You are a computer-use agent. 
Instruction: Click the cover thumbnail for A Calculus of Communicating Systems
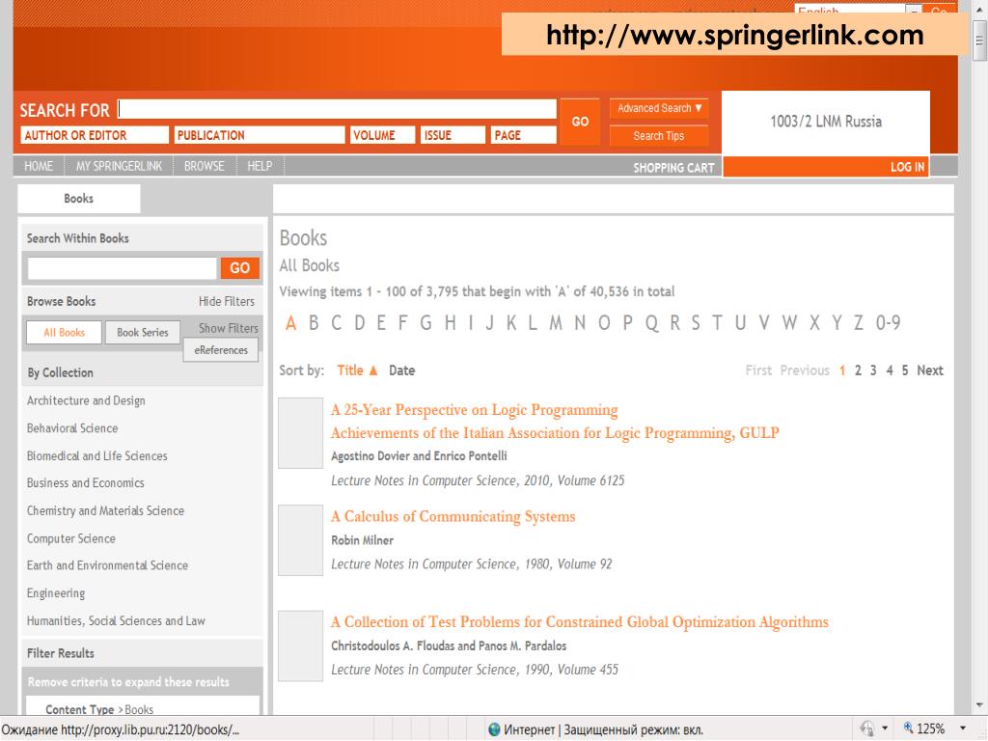click(301, 540)
